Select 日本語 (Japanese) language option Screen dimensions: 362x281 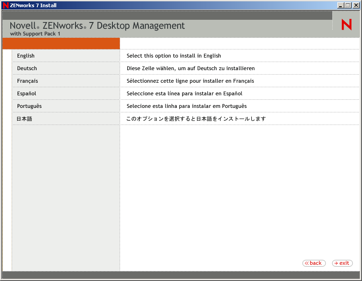pyautogui.click(x=24, y=119)
